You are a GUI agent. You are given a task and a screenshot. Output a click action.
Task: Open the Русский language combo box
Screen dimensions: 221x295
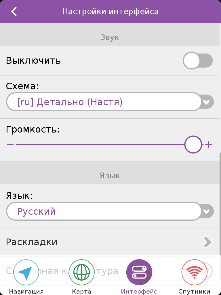coord(104,211)
